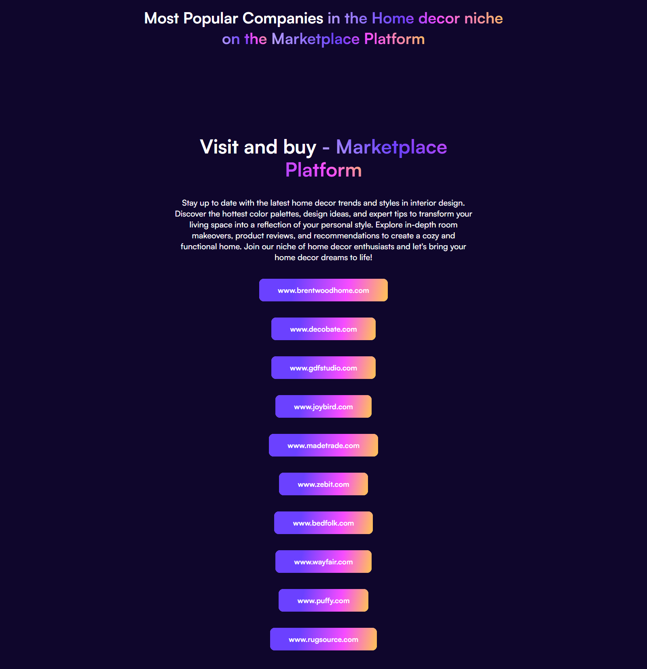647x669 pixels.
Task: Visit www.bedfolk.com via its button
Action: (323, 523)
